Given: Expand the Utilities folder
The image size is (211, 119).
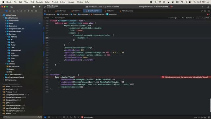Looking at the screenshot, I should tap(6, 64).
